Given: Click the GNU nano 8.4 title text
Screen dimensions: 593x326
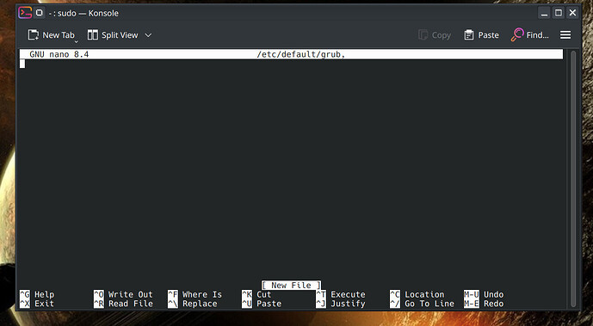Looking at the screenshot, I should click(59, 54).
